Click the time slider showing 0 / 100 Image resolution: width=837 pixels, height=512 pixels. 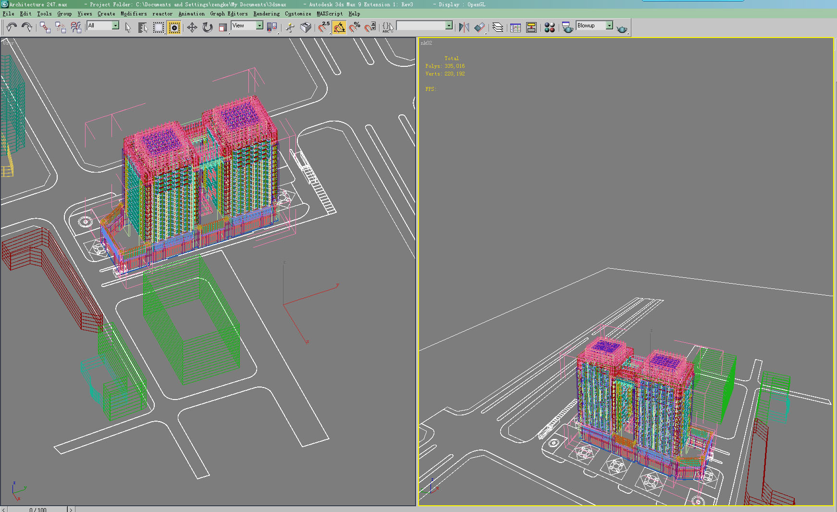pos(37,510)
